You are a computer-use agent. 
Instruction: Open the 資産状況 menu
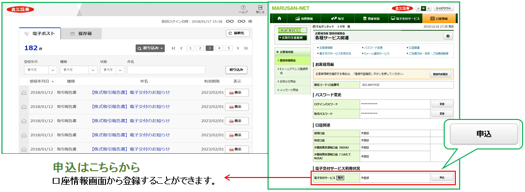372,18
